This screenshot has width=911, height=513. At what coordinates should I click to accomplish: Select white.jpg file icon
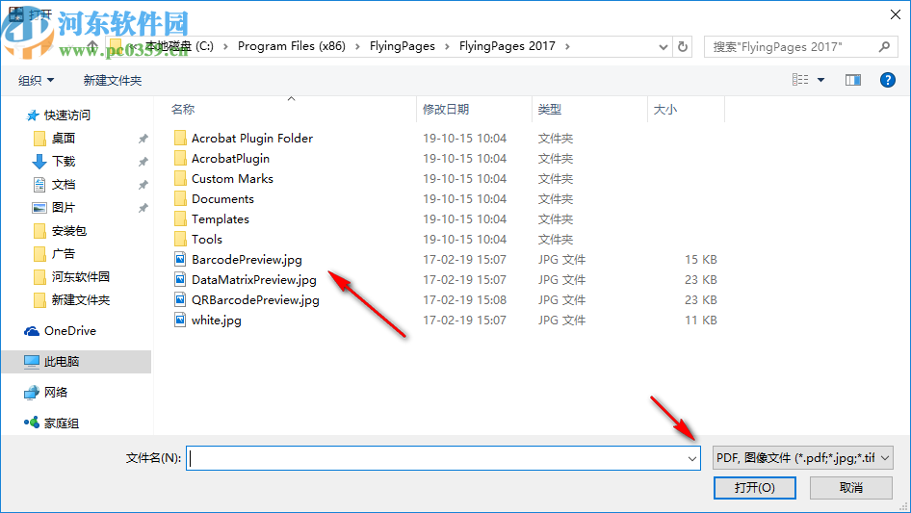coord(181,321)
